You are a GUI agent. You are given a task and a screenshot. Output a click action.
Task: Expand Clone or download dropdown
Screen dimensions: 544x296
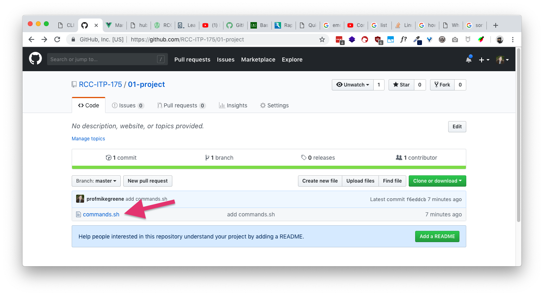pyautogui.click(x=437, y=181)
